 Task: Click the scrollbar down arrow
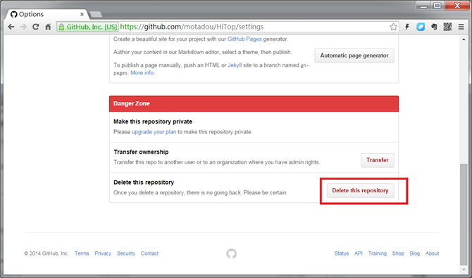click(464, 270)
